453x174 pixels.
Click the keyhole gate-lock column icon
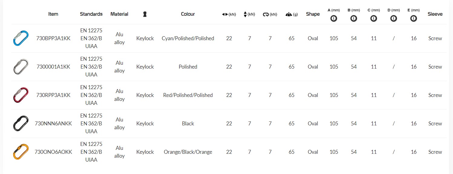click(x=145, y=14)
